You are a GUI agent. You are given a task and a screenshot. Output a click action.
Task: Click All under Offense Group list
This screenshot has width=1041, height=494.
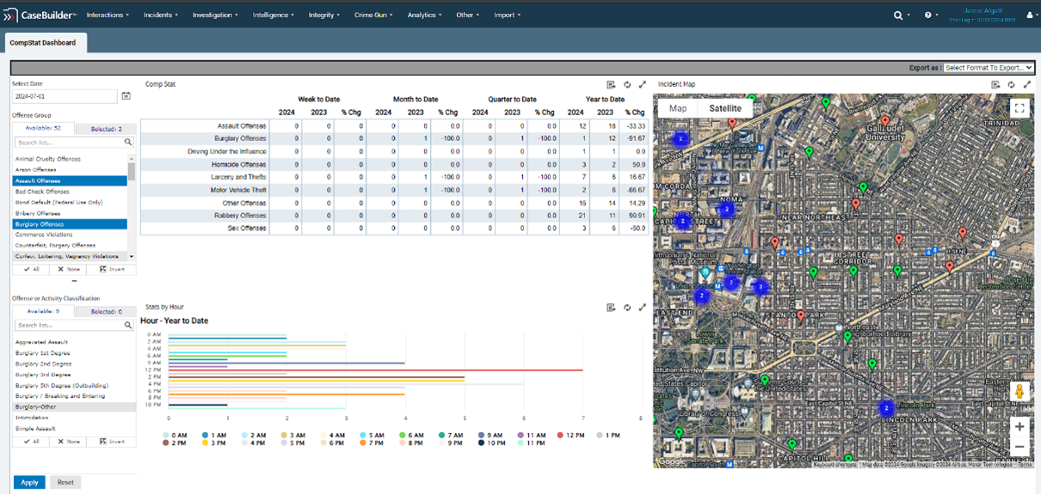(31, 269)
